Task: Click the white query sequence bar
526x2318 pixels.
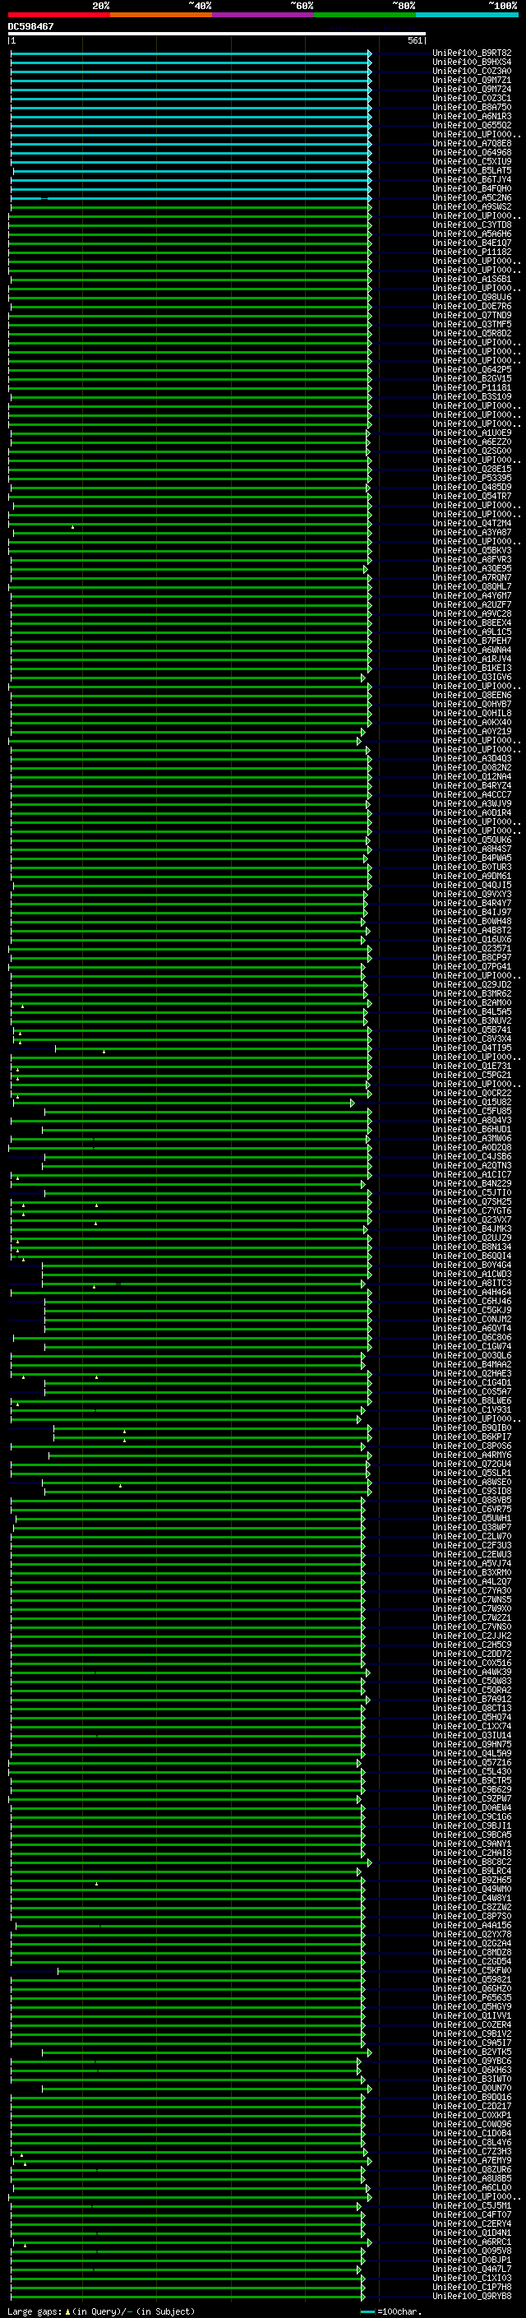Action: click(x=217, y=33)
